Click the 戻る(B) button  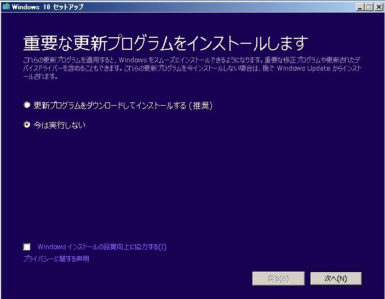[278, 279]
